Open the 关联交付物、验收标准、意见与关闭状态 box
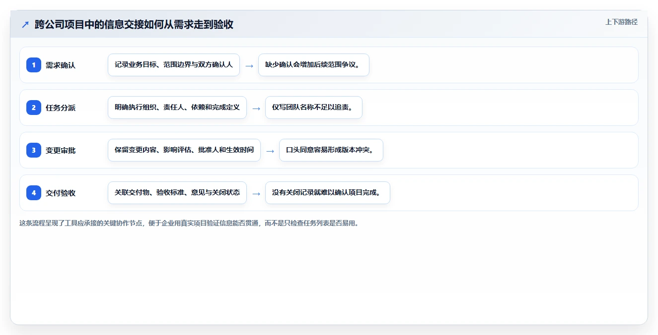Image resolution: width=658 pixels, height=335 pixels. [x=177, y=193]
